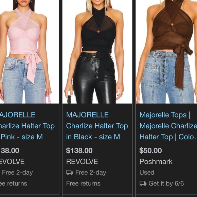Click the REVOLVE seller under the pink top
Screen dimensions: 197x197
tap(12, 161)
